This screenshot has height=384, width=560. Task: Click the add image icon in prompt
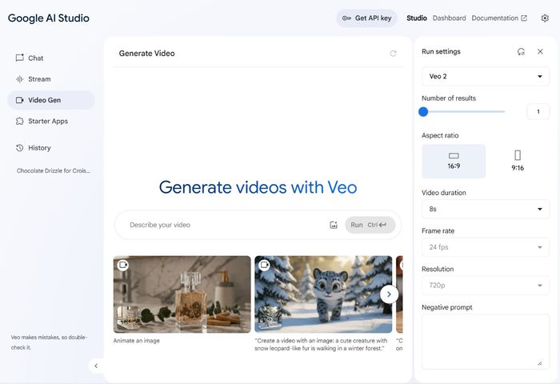pos(334,226)
